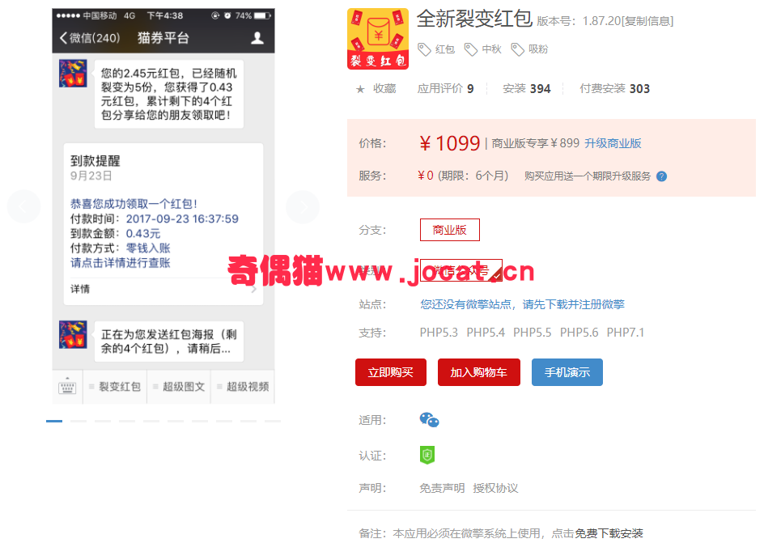The width and height of the screenshot is (764, 543).
Task: Click the 裂变红包 app logo icon
Action: (x=378, y=39)
